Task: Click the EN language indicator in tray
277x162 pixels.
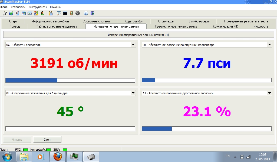Action: click(x=227, y=156)
